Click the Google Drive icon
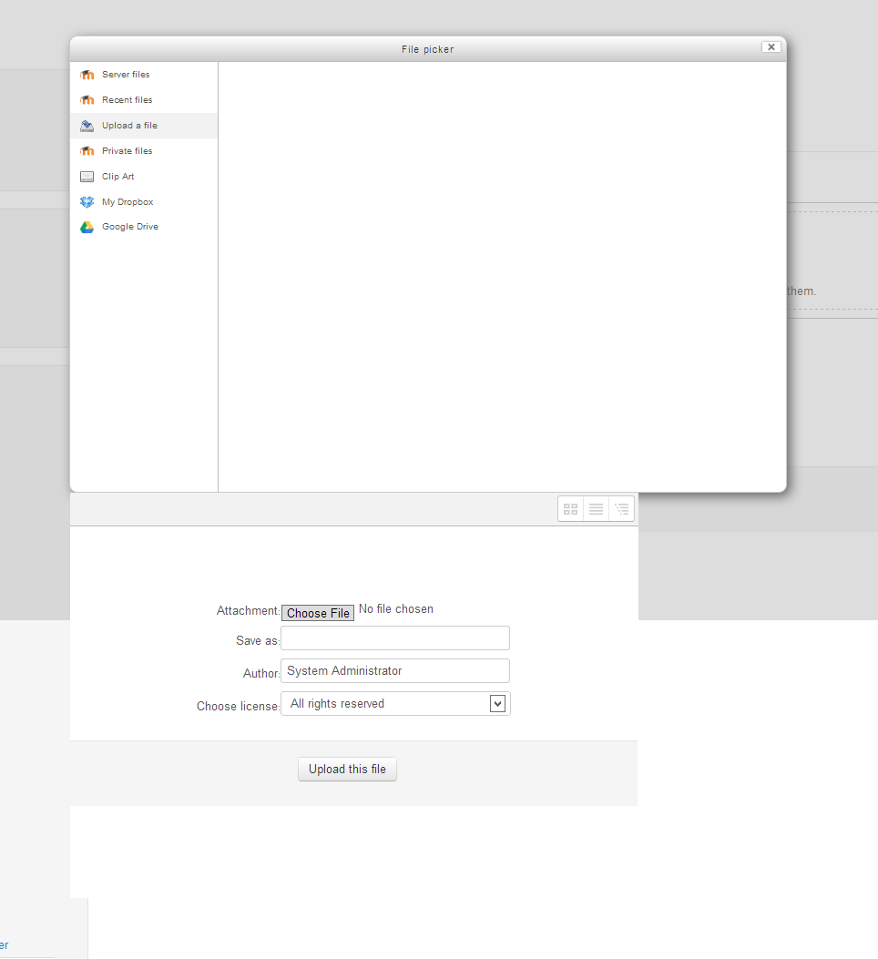 pyautogui.click(x=87, y=227)
